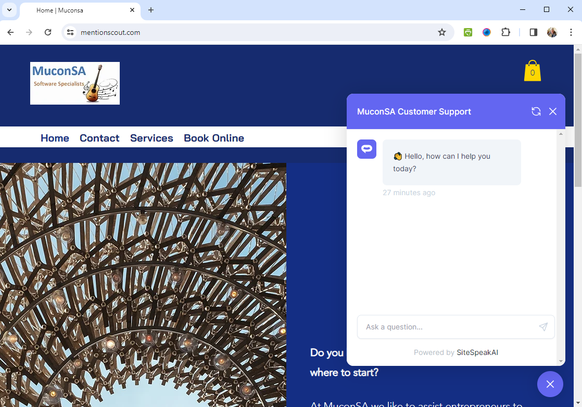
Task: Click the send message paper plane icon
Action: point(543,327)
